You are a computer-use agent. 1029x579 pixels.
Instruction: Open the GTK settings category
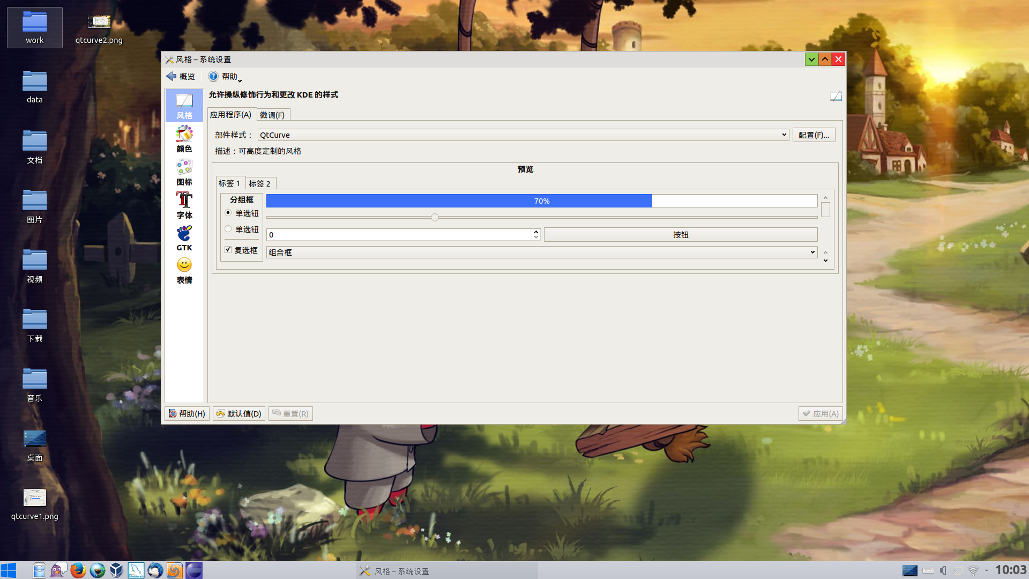click(184, 238)
